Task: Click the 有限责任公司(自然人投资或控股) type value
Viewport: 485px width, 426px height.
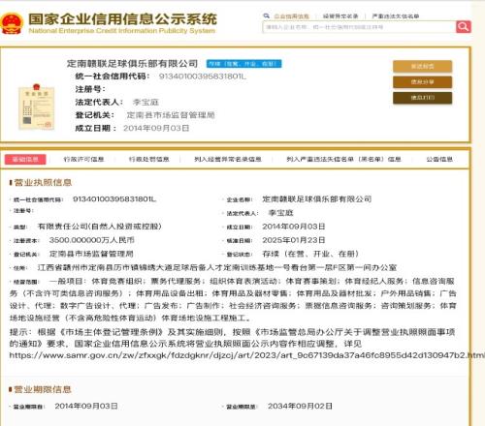Action: pos(100,227)
